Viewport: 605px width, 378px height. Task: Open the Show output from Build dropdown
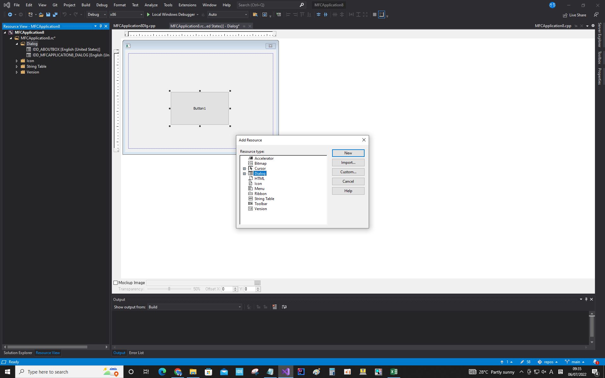pos(194,307)
